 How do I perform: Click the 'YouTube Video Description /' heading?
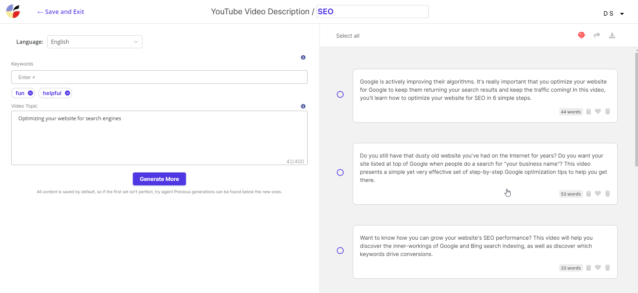coord(262,12)
